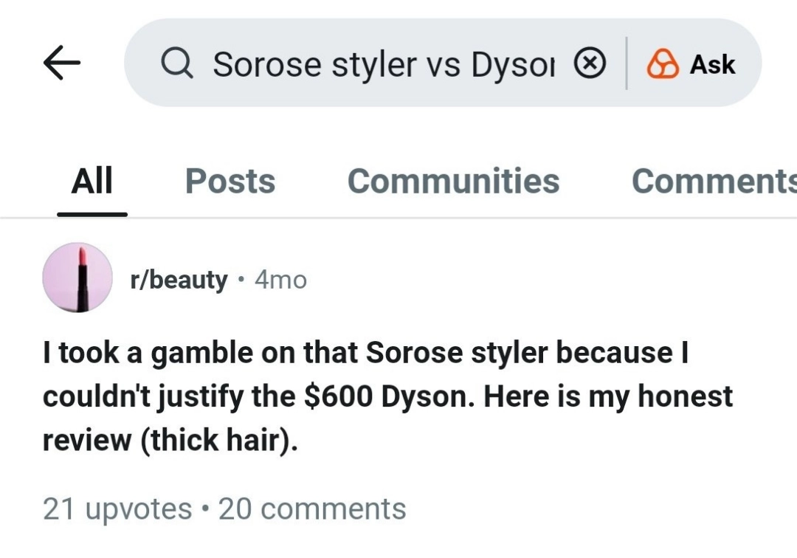Switch to the Posts tab
Image resolution: width=797 pixels, height=558 pixels.
(230, 181)
